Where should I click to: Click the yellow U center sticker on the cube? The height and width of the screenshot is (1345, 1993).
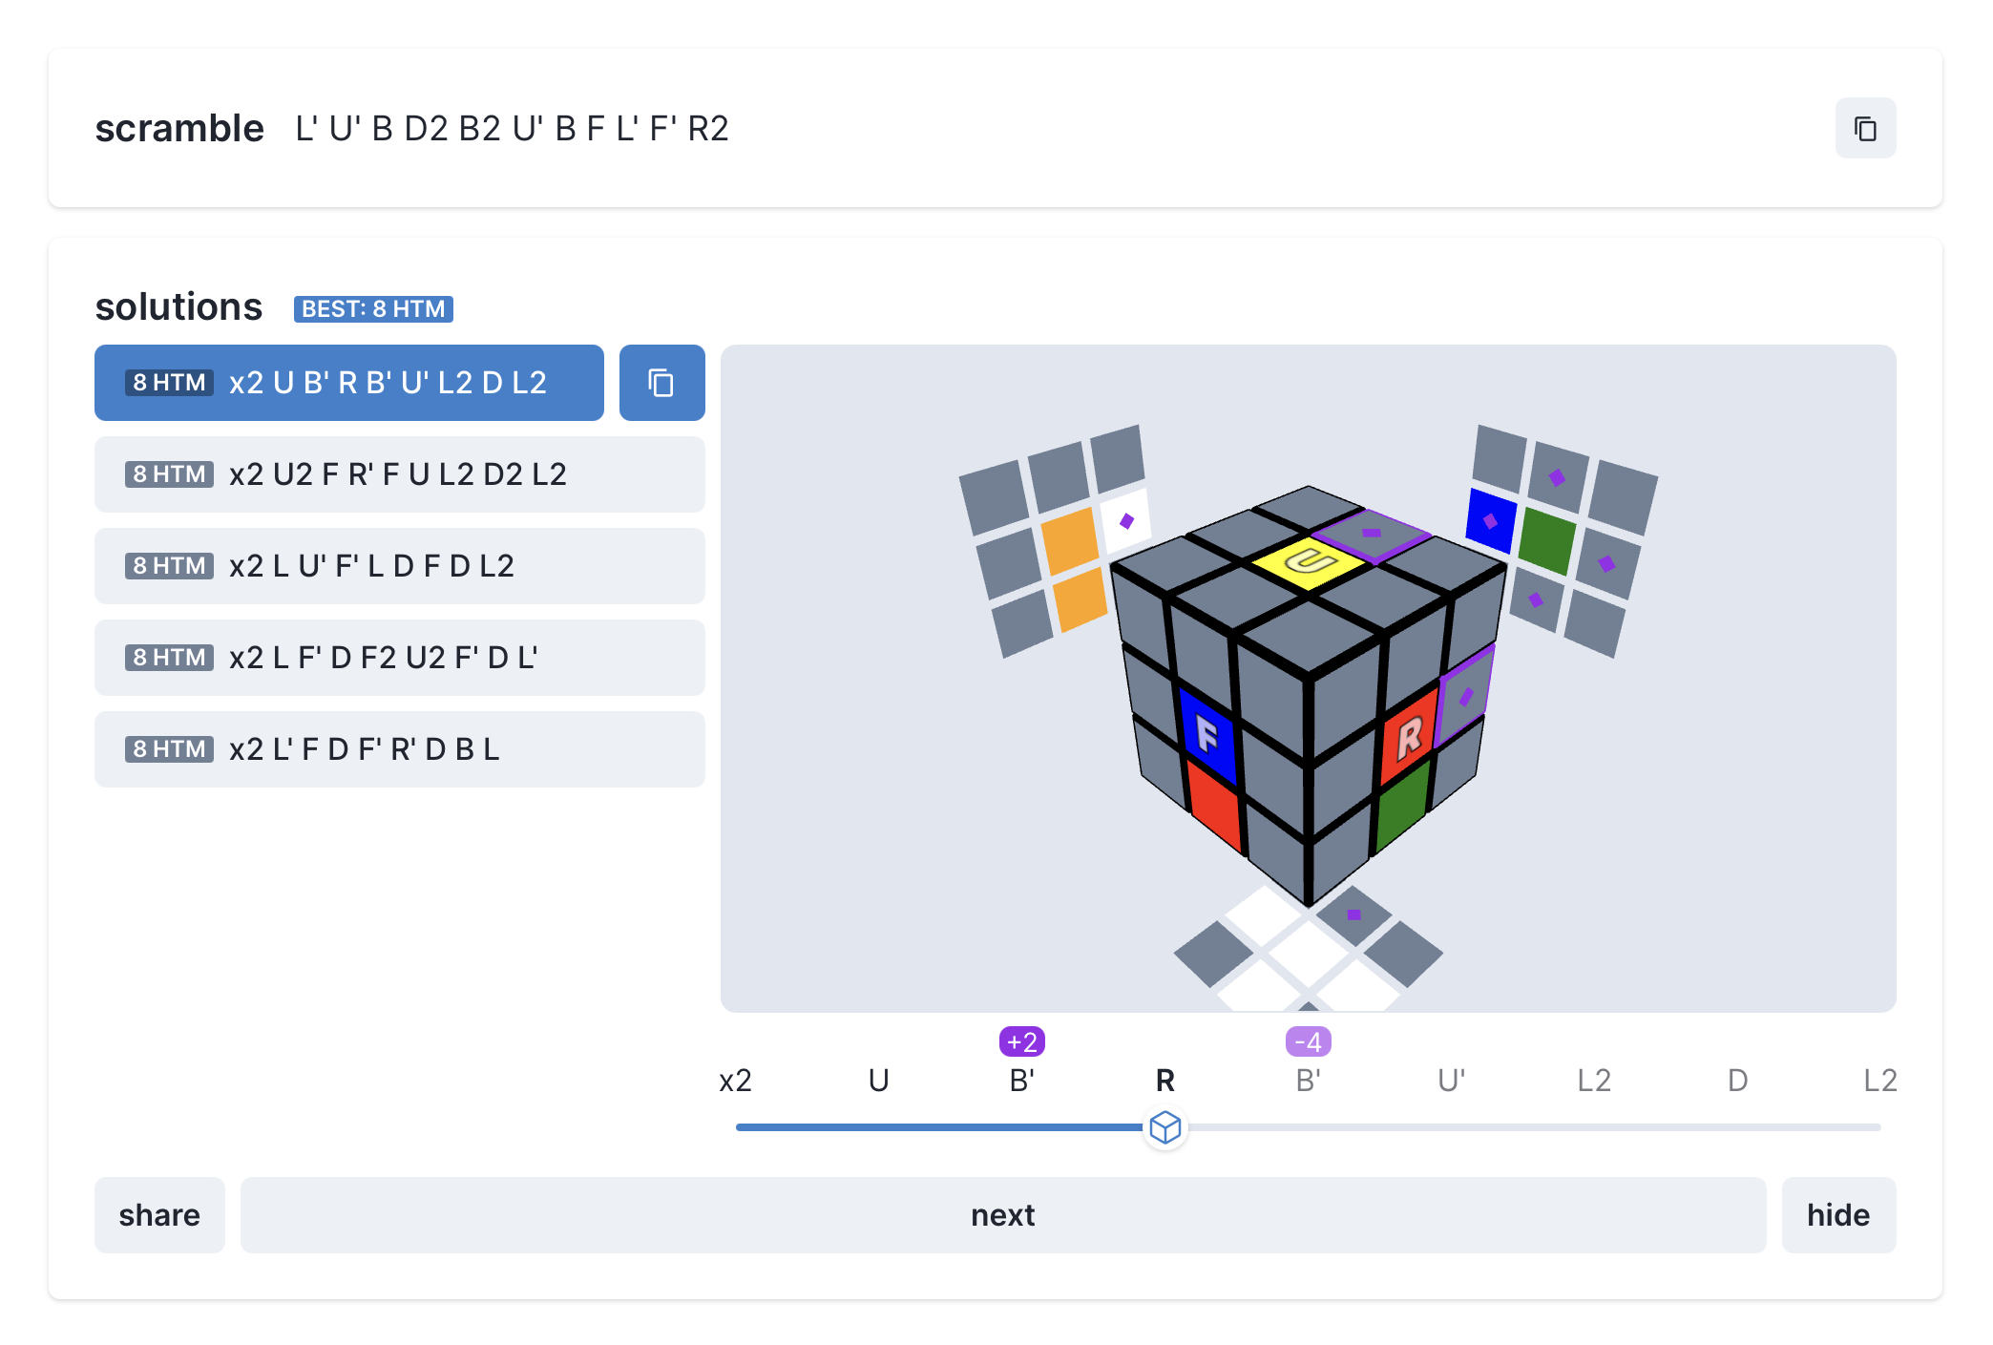[1308, 564]
